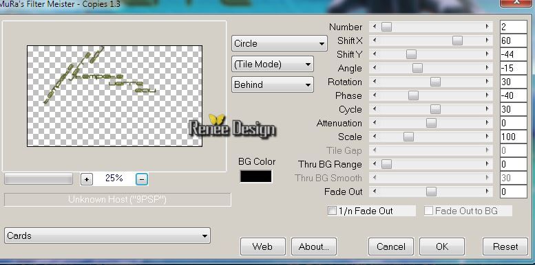The image size is (535, 265).
Task: Open the Behind order dropdown
Action: click(272, 84)
